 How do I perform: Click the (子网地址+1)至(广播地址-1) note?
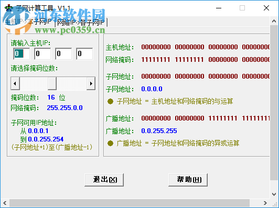[52, 147]
